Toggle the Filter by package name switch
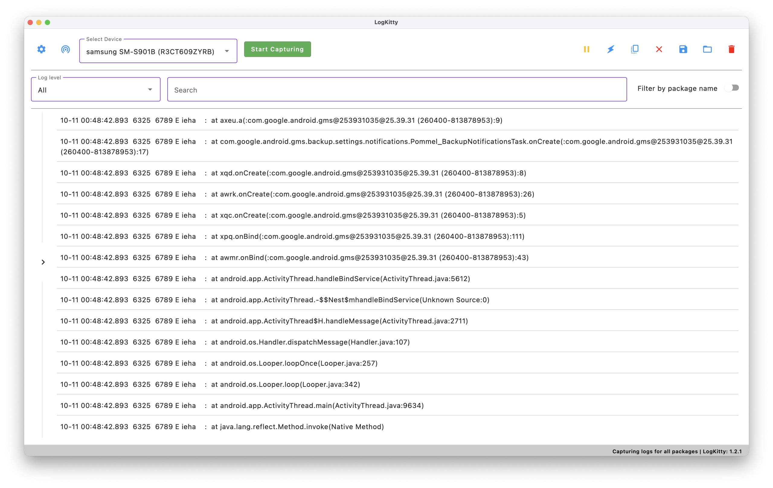This screenshot has width=773, height=488. pyautogui.click(x=732, y=88)
